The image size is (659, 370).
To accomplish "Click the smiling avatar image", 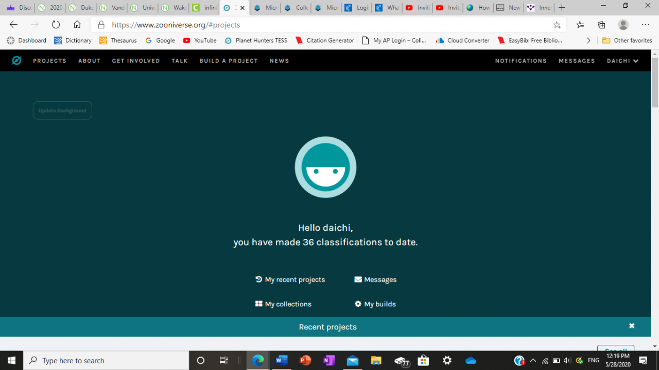I will pos(325,167).
